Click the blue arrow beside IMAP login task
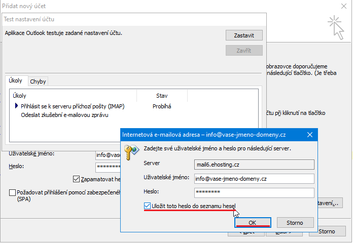This screenshot has height=243, width=353. click(17, 106)
